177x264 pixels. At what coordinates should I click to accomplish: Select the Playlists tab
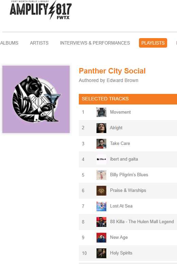pyautogui.click(x=153, y=43)
